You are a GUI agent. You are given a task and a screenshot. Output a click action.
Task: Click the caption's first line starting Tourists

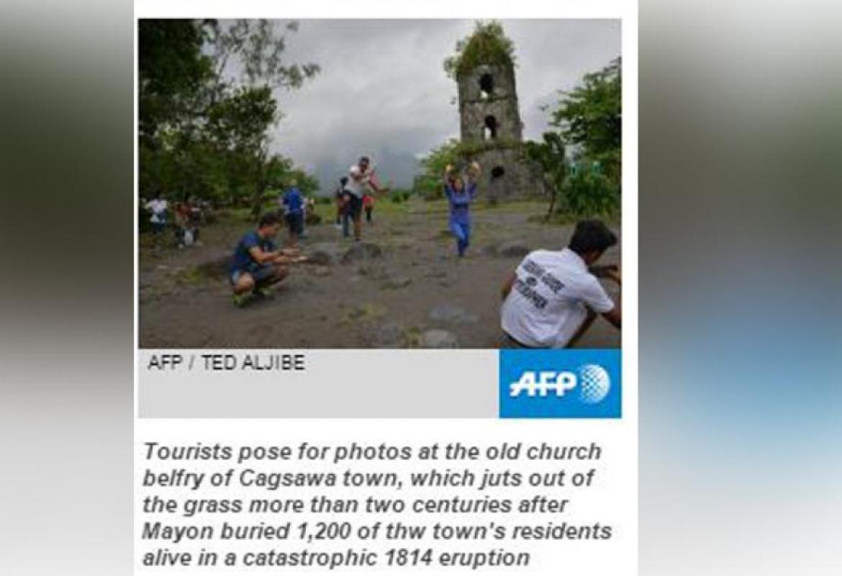click(x=372, y=452)
